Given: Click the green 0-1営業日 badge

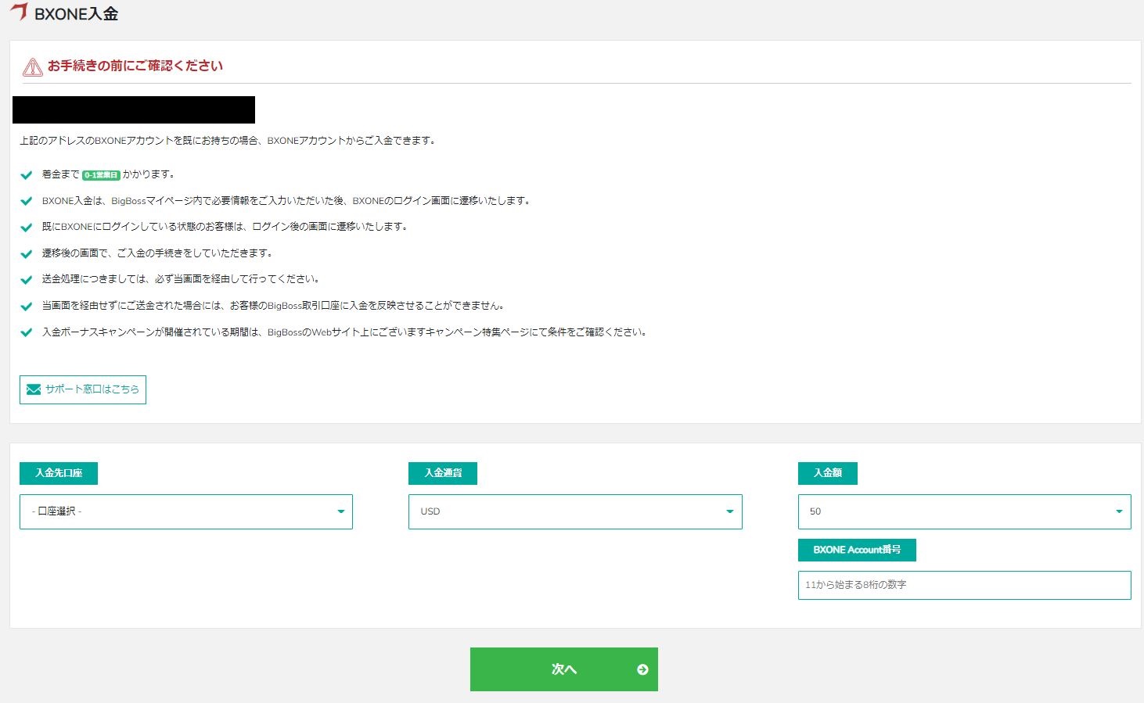Looking at the screenshot, I should click(x=100, y=174).
